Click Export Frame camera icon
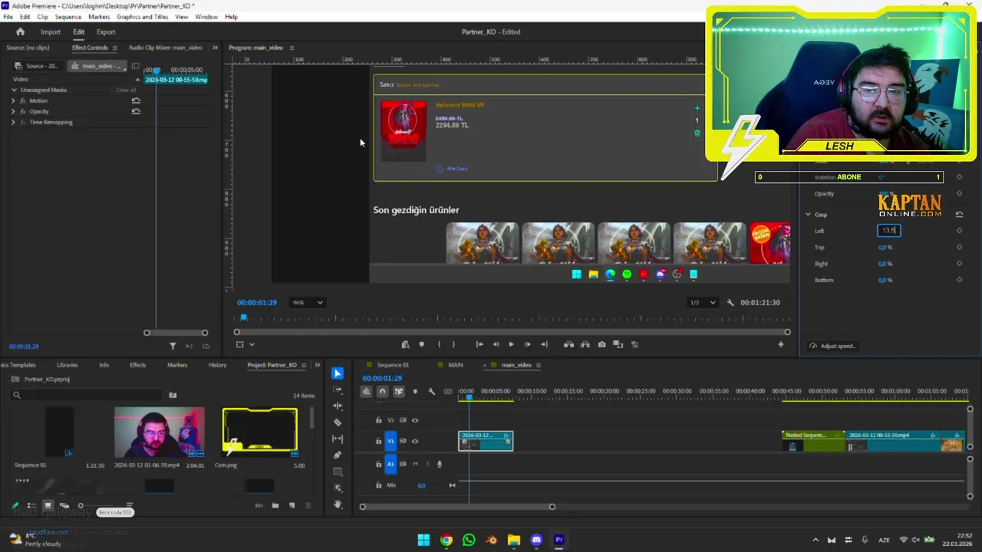 tap(601, 344)
